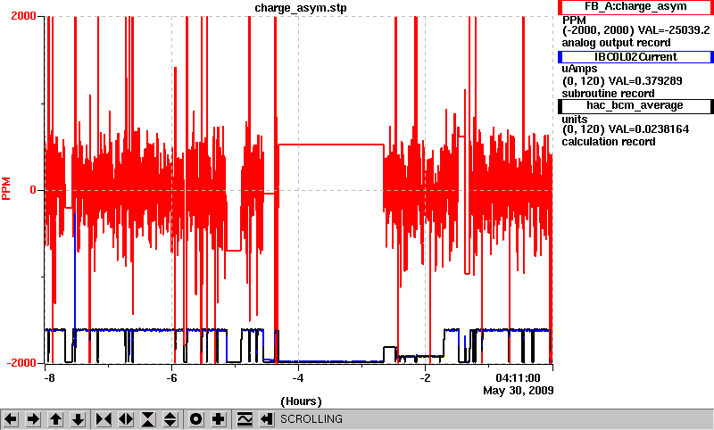Click the -2 hour tick label
The width and height of the screenshot is (714, 430).
pyautogui.click(x=425, y=378)
